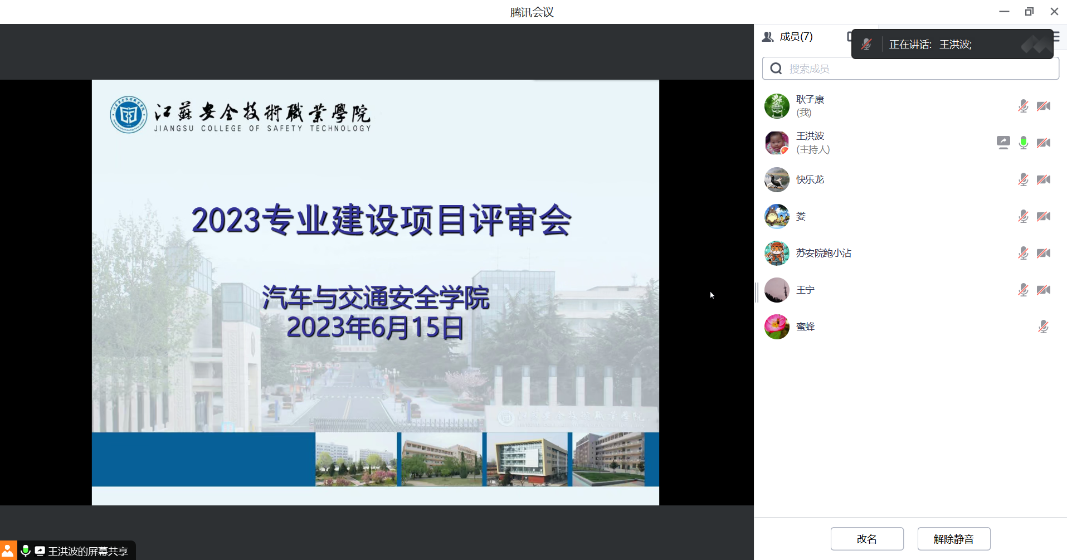Toggle the muted mic in the speaking banner
1067x560 pixels.
click(866, 45)
